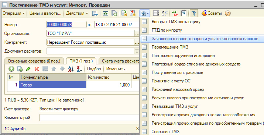Open the Операция dropdown menu
264x135 pixels.
pyautogui.click(x=14, y=13)
